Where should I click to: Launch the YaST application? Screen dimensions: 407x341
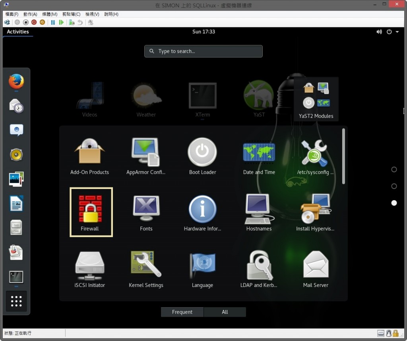[x=259, y=99]
